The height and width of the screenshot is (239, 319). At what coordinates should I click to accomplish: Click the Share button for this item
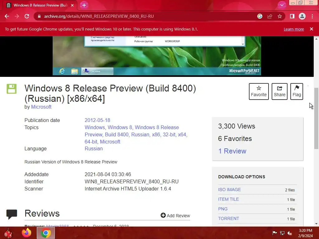point(279,91)
